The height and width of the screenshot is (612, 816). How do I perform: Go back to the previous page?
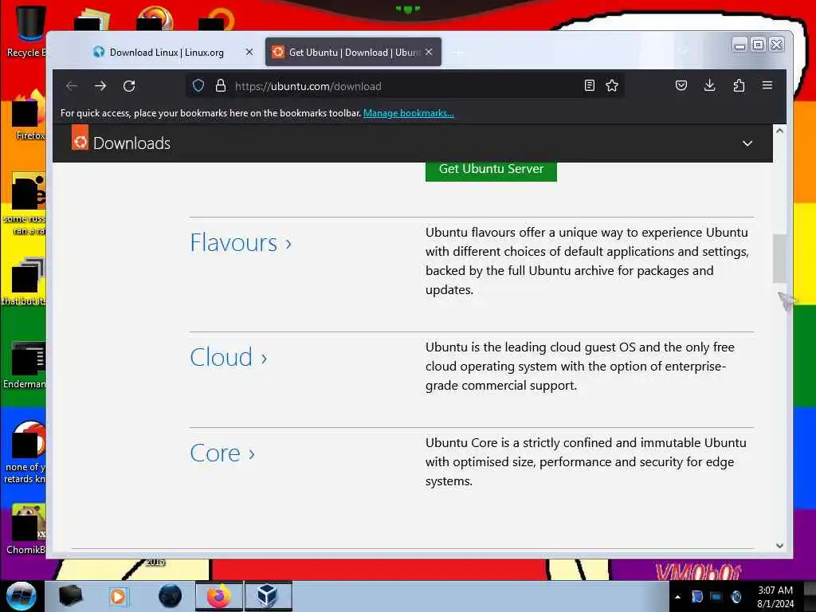pyautogui.click(x=71, y=86)
